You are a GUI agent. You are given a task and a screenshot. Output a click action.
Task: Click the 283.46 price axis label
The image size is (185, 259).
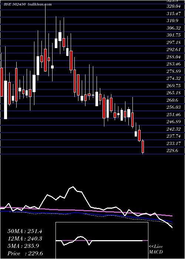[x=174, y=64]
